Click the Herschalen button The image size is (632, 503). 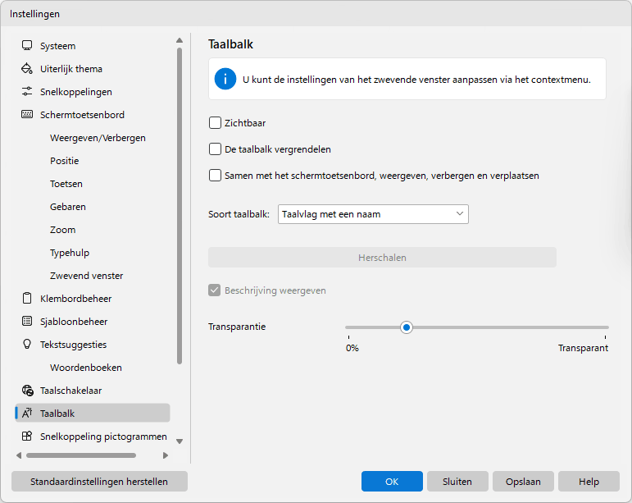pos(382,258)
